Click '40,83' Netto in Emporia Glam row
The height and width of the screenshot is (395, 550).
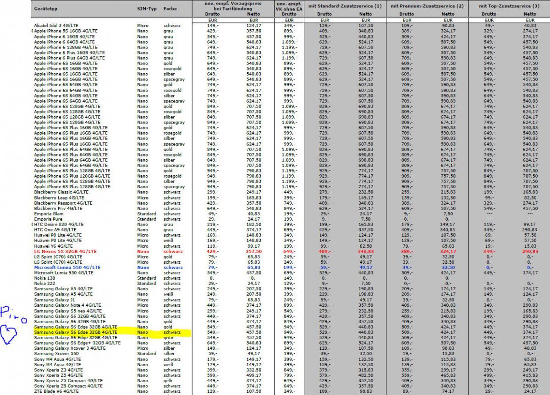pyautogui.click(x=253, y=214)
